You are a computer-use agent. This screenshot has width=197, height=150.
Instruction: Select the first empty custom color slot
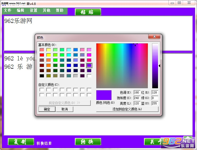42,90
